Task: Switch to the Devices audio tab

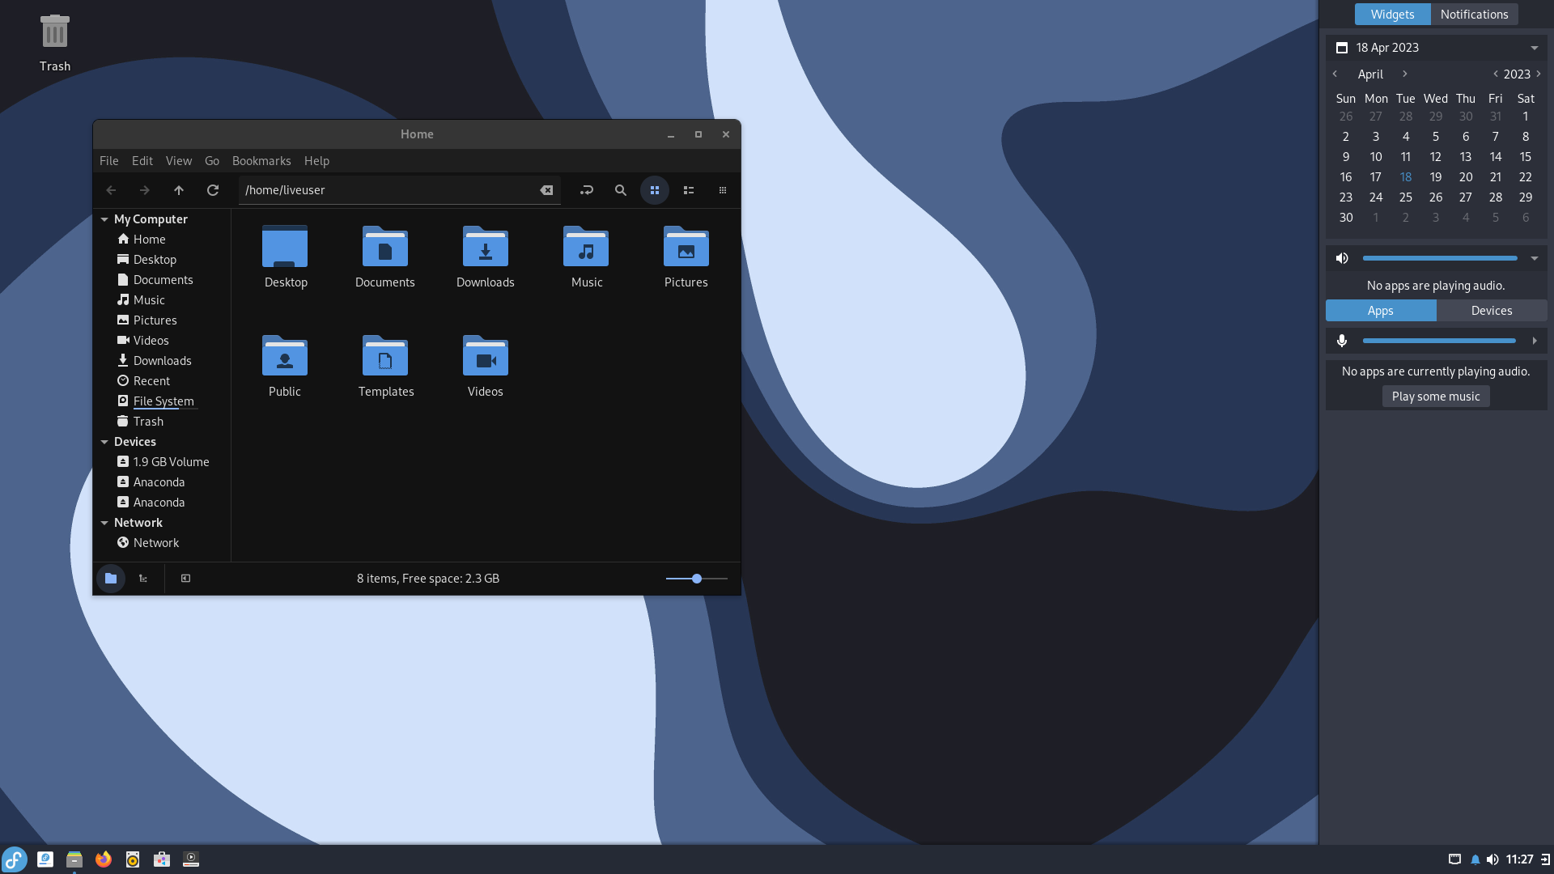Action: [x=1491, y=310]
